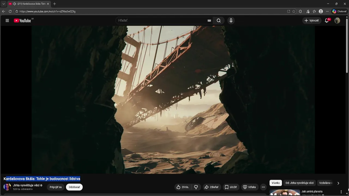Reload the page
The height and width of the screenshot is (196, 349).
(10, 11)
